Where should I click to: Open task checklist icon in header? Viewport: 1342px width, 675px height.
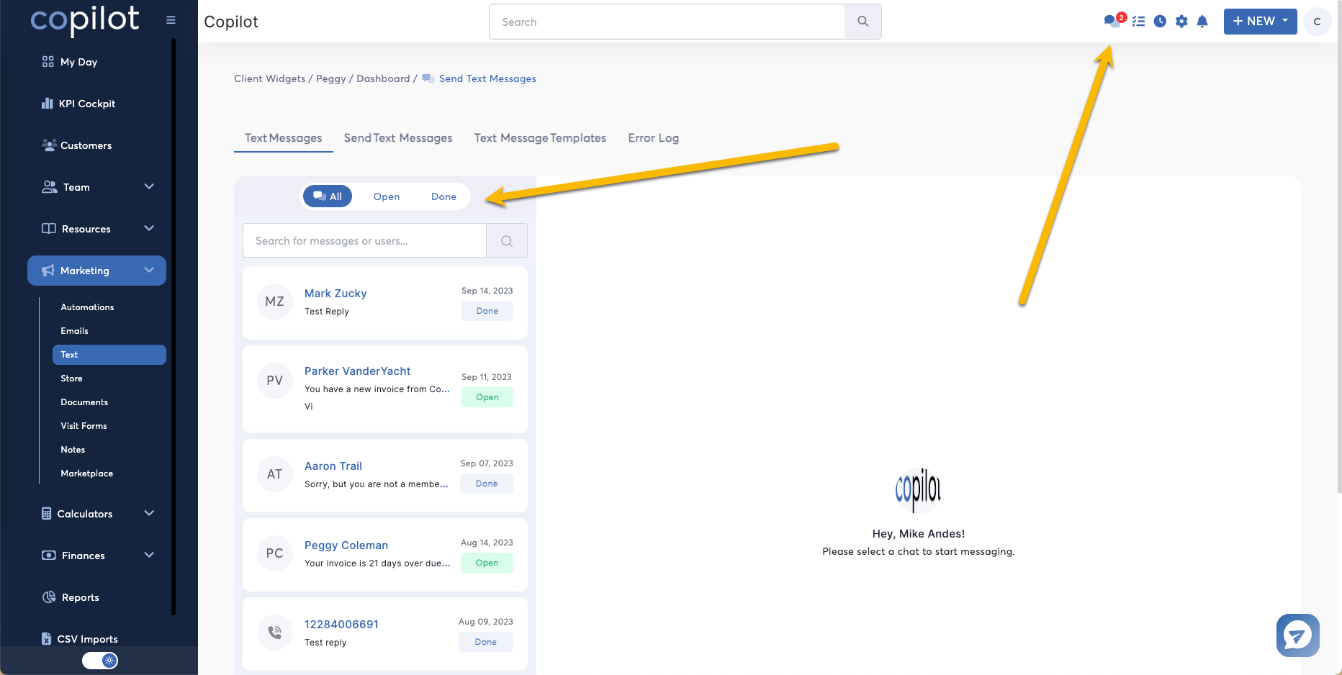[1138, 22]
